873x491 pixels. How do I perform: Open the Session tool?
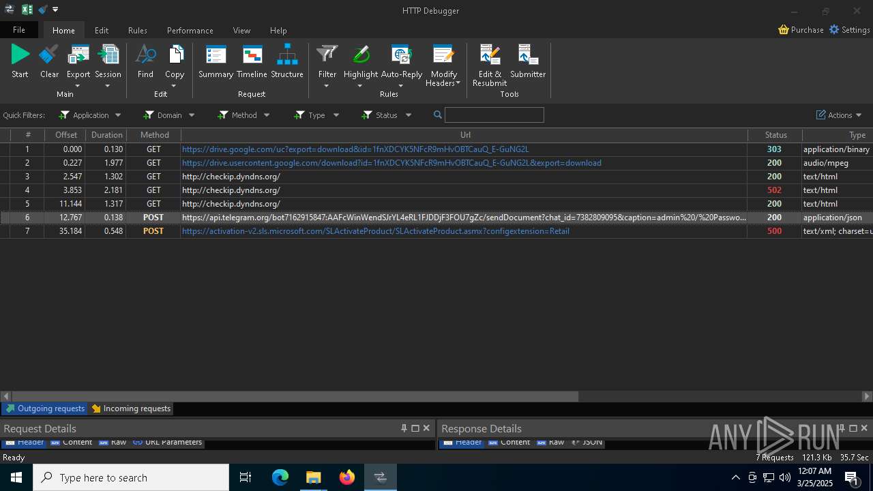108,61
